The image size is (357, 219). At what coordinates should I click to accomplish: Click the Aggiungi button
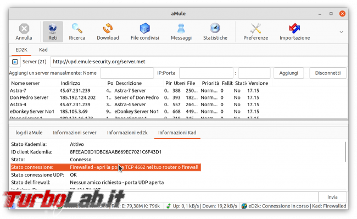point(288,73)
